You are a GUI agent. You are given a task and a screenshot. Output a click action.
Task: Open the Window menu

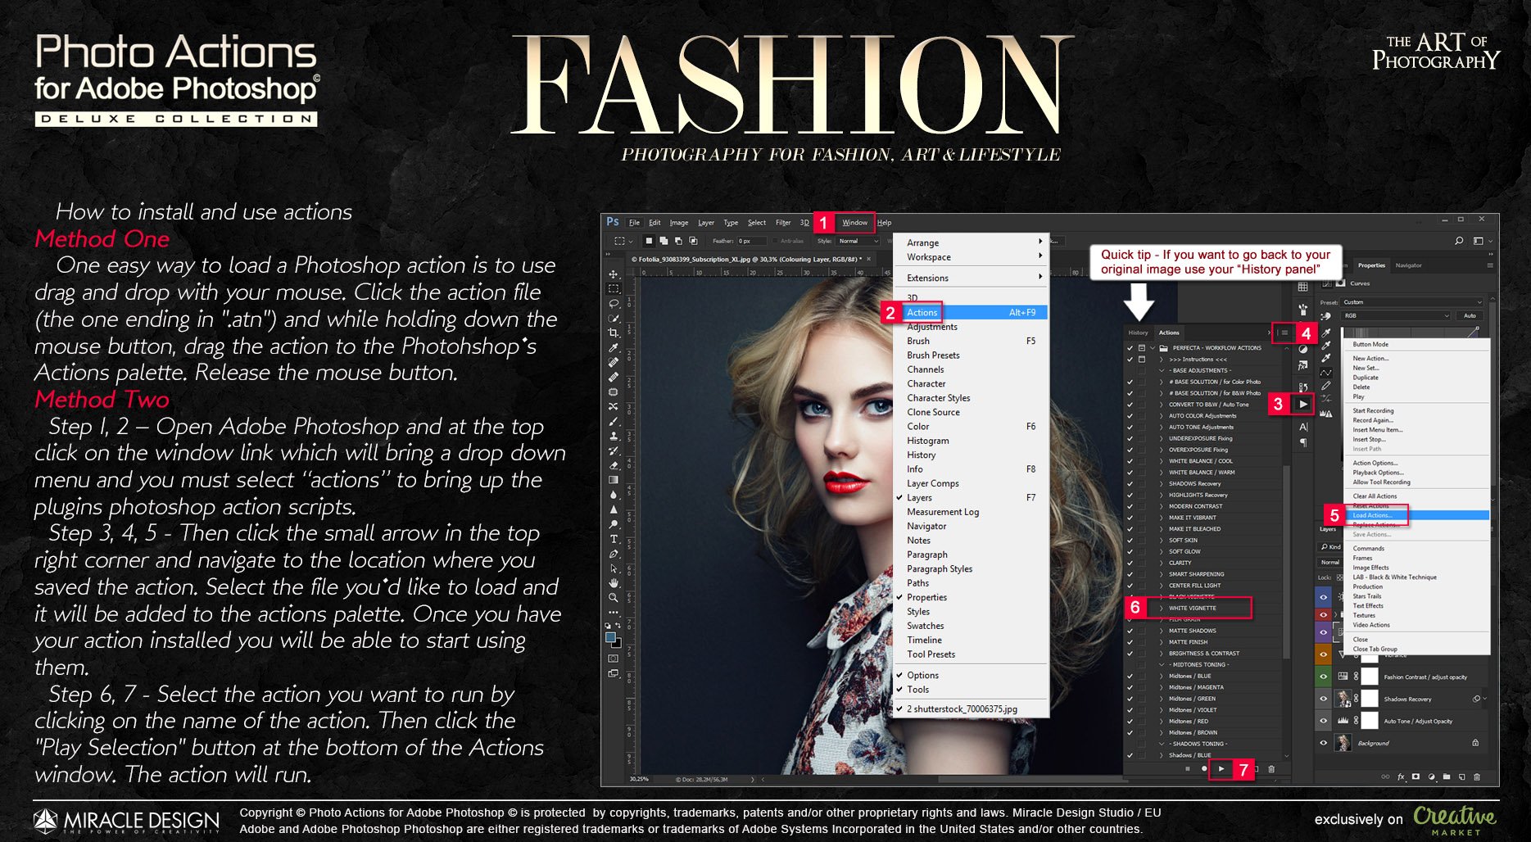[x=854, y=223]
